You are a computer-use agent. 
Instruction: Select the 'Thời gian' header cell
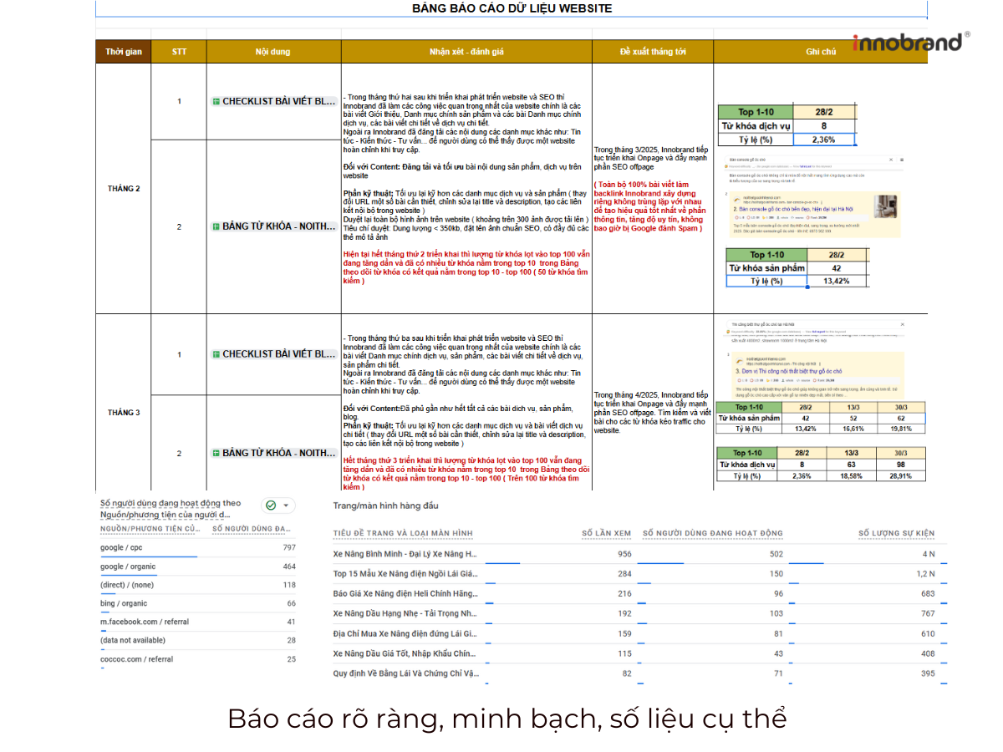tap(124, 52)
